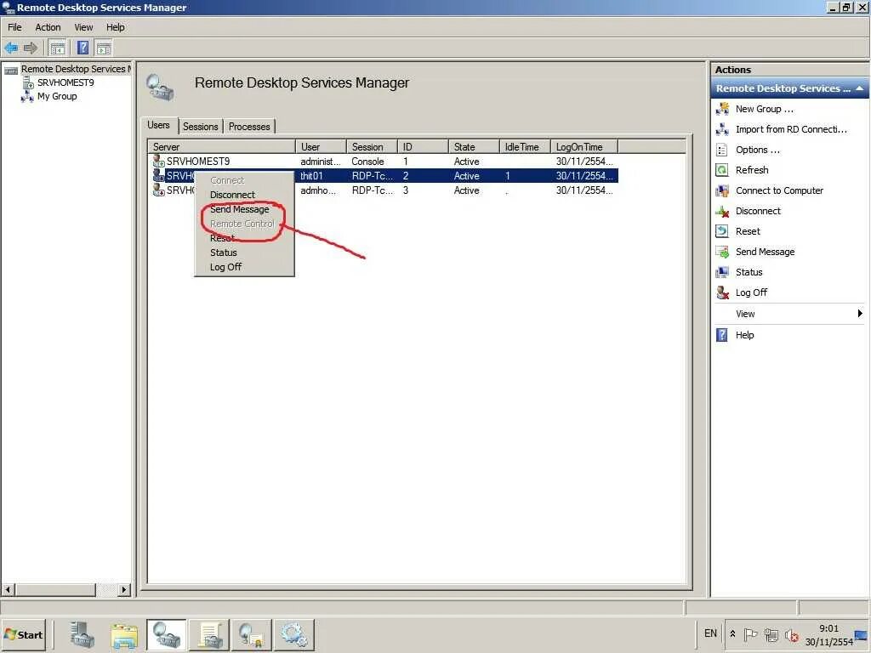Collapse the Remote Desktop Services actions header
Viewport: 871px width, 653px height.
(859, 88)
